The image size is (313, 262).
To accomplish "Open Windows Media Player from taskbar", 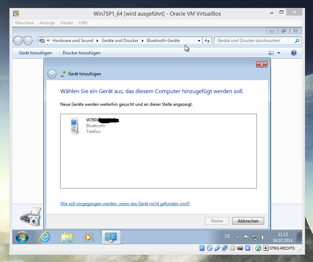I will click(88, 237).
